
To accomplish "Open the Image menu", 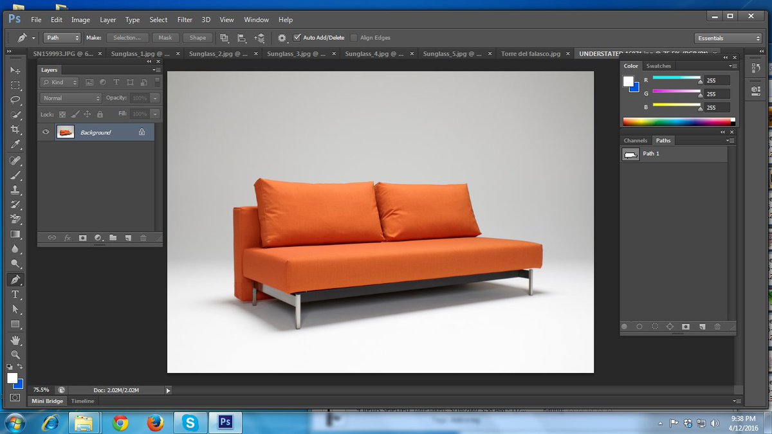I will (80, 20).
